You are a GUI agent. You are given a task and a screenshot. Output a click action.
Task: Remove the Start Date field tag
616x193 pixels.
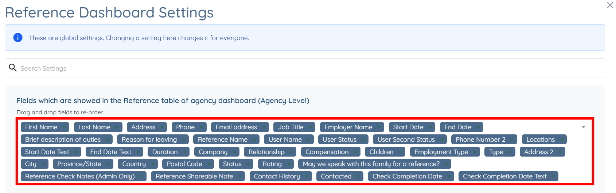click(x=430, y=127)
